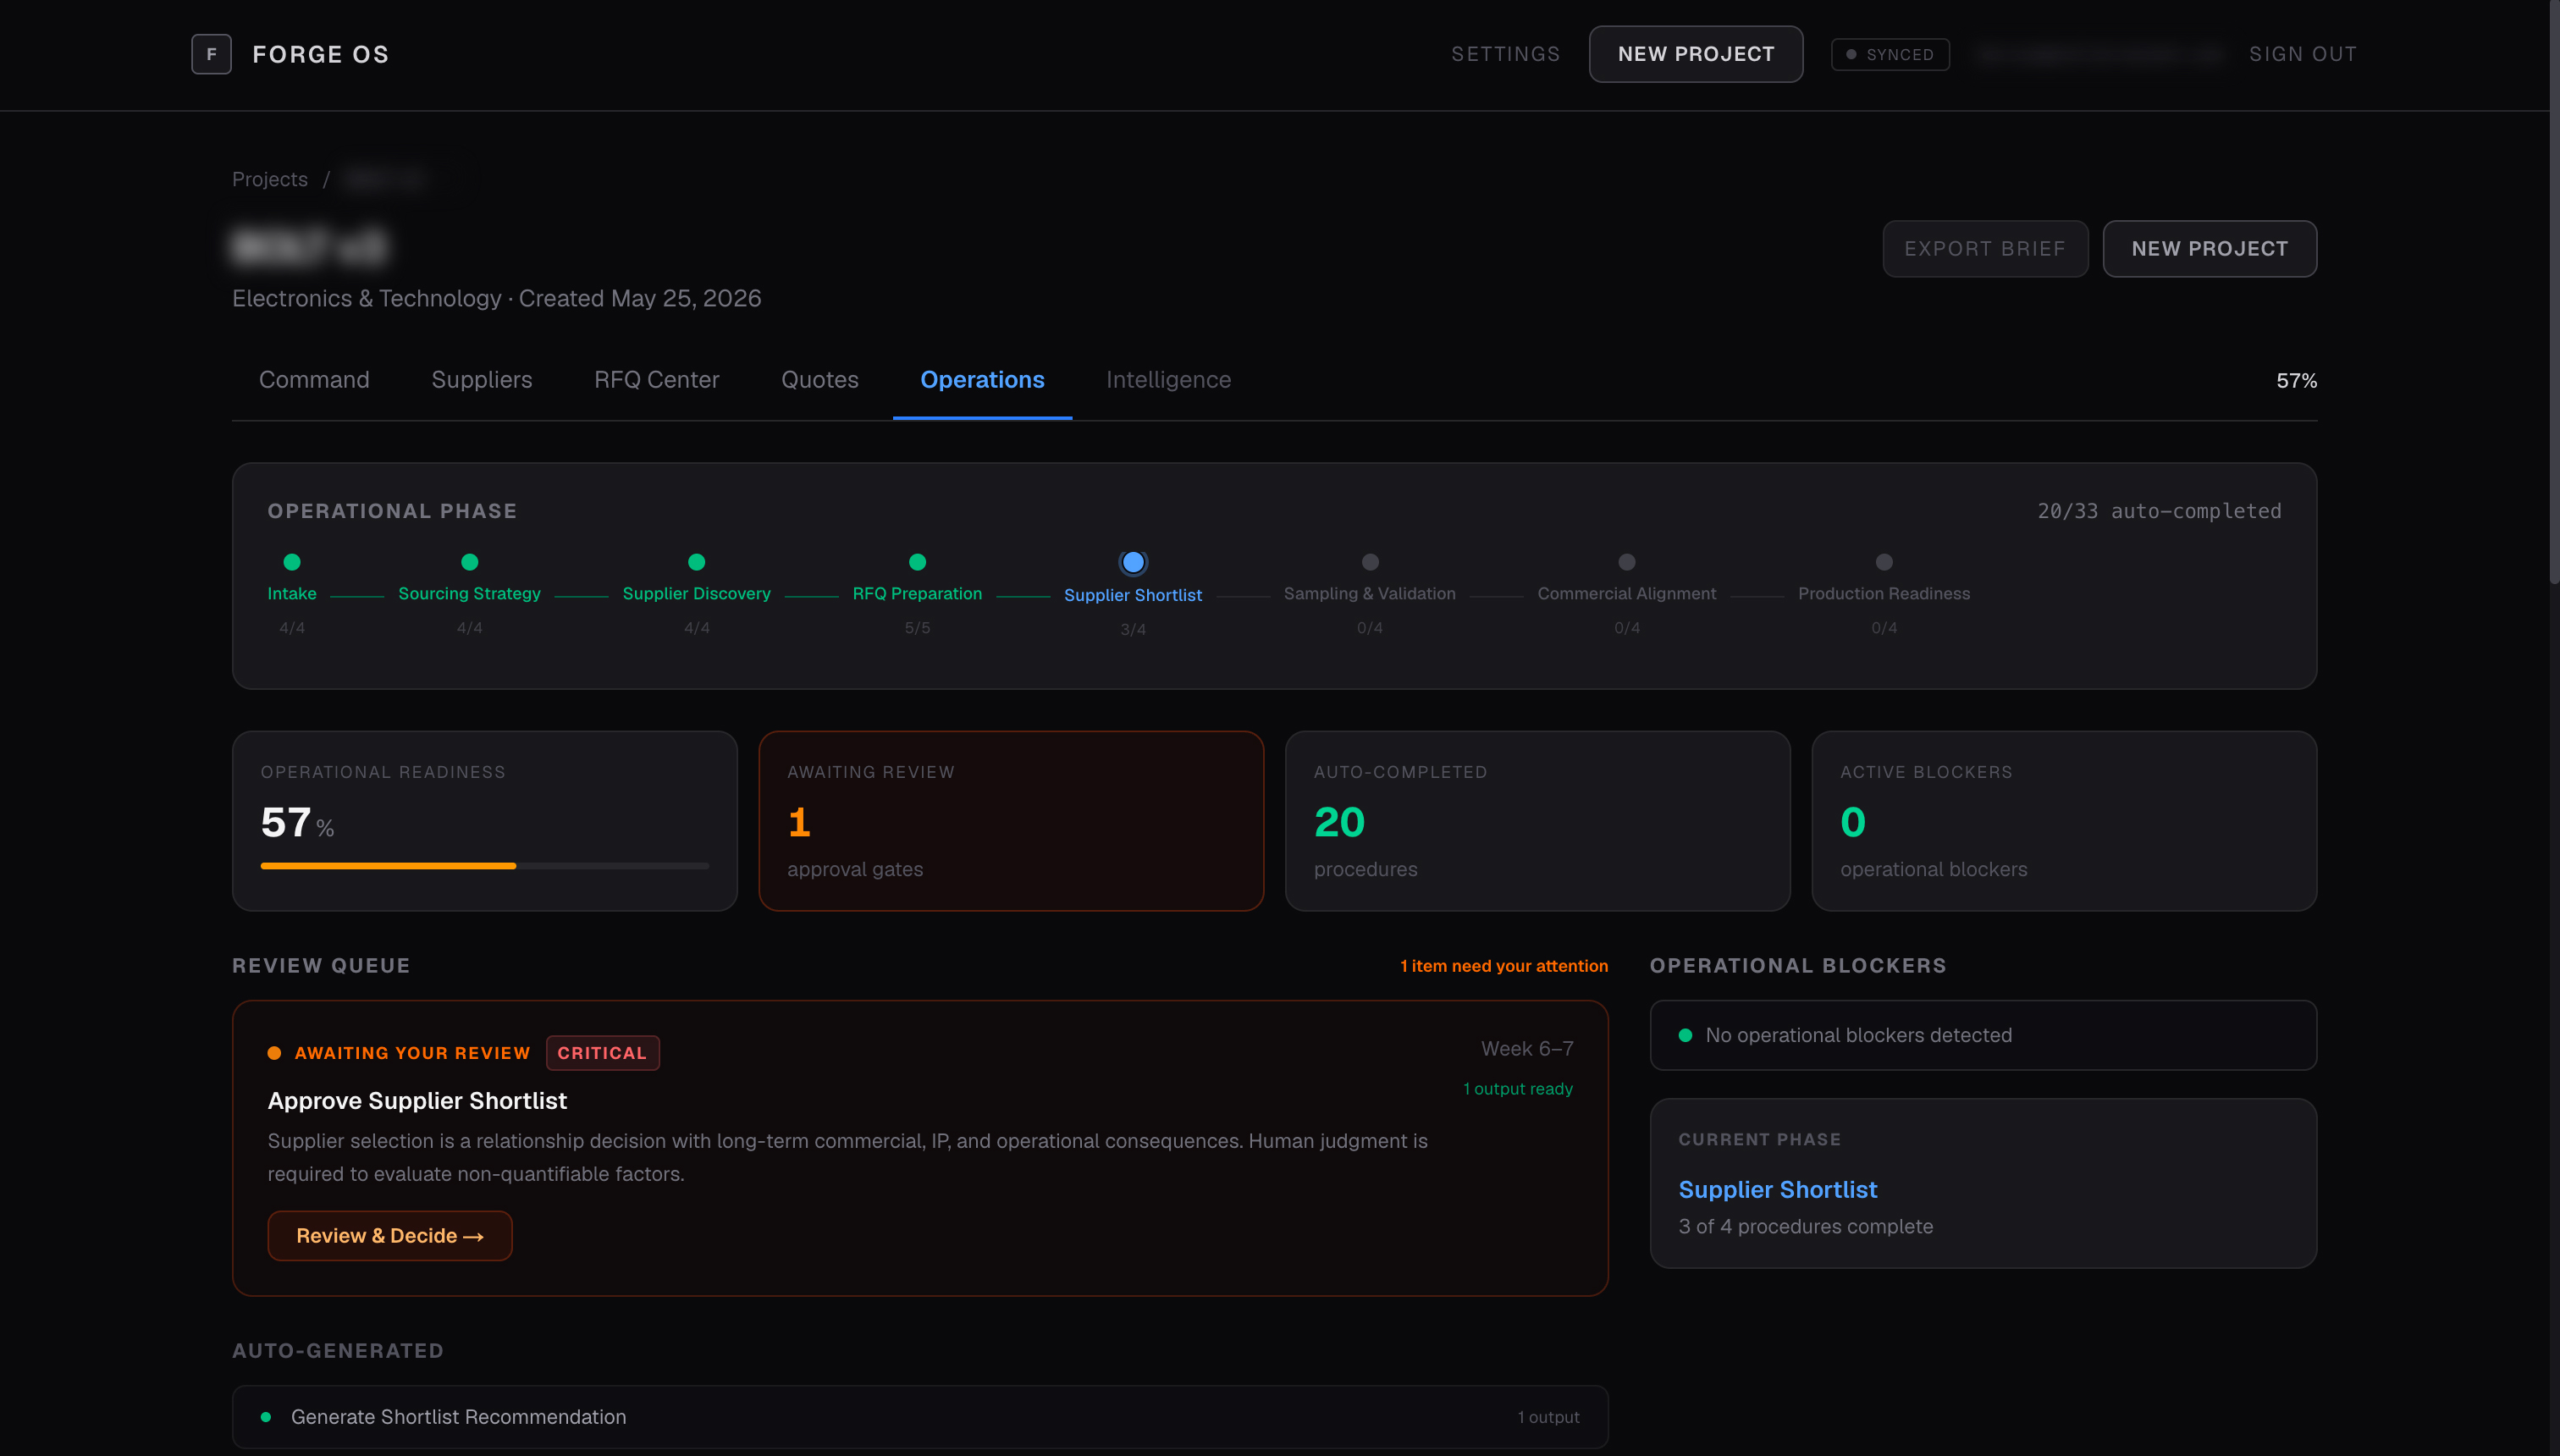Image resolution: width=2560 pixels, height=1456 pixels.
Task: Click the Sourcing Strategy phase dot
Action: point(470,562)
